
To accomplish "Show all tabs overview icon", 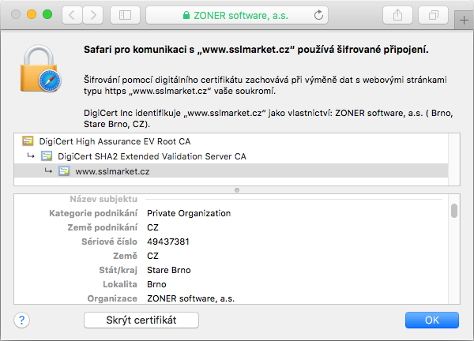I will coord(433,15).
